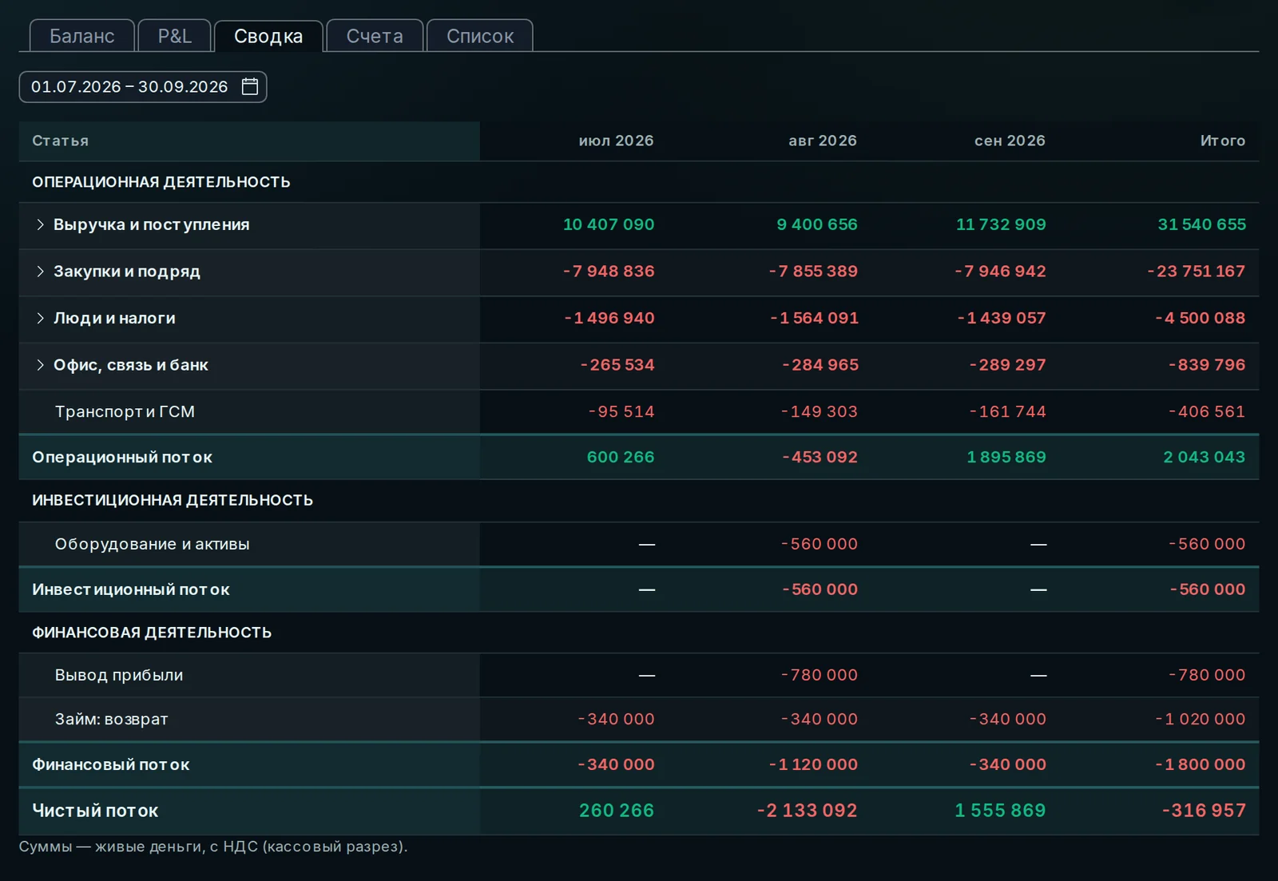Click the Операционный поток total row label
This screenshot has width=1278, height=881.
(122, 458)
